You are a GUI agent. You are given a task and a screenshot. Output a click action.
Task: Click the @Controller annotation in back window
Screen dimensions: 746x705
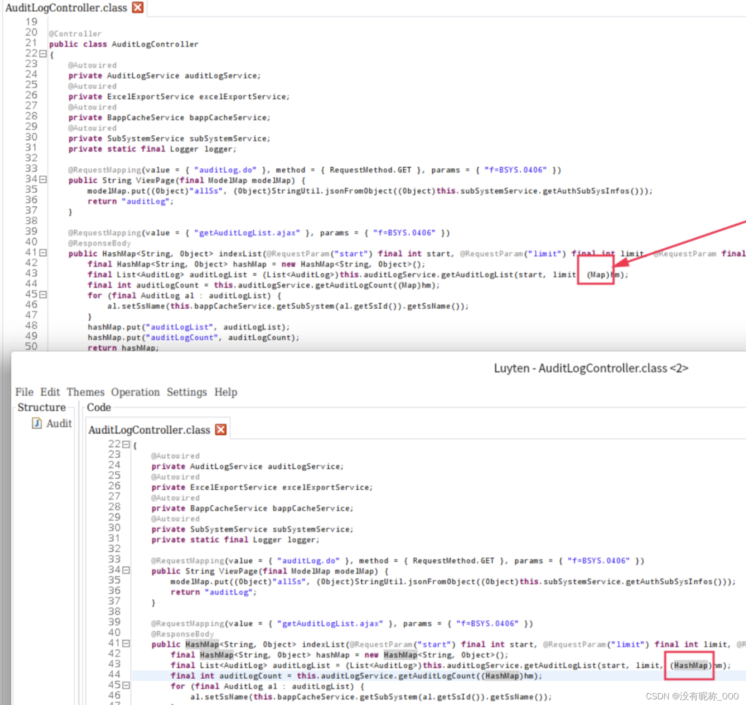(75, 34)
